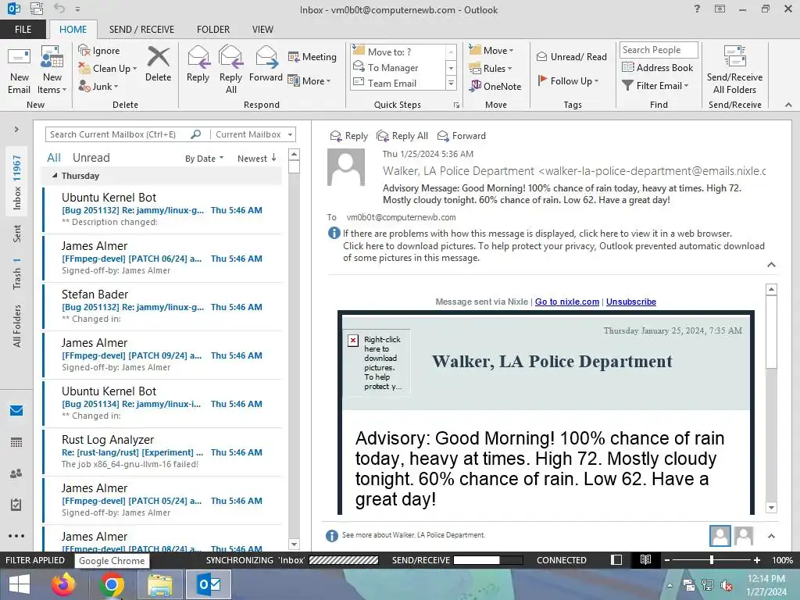Image resolution: width=800 pixels, height=600 pixels.
Task: Click Forward in reading pane
Action: point(461,136)
